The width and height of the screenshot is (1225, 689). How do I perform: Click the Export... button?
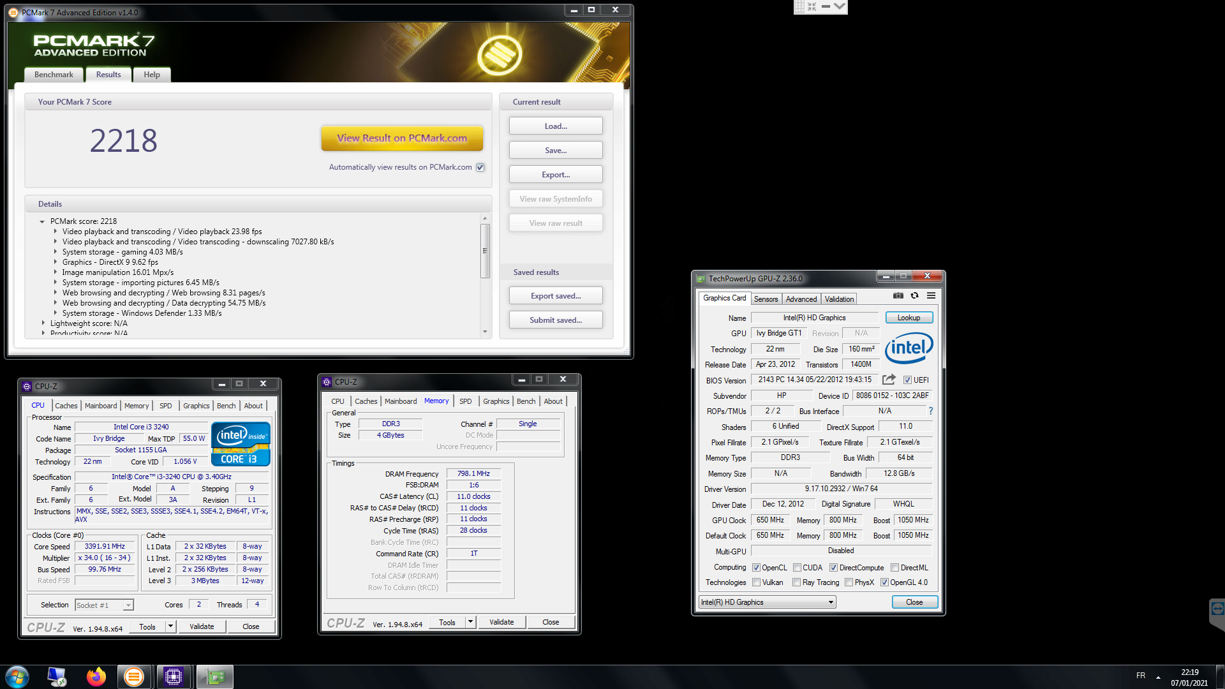coord(556,175)
